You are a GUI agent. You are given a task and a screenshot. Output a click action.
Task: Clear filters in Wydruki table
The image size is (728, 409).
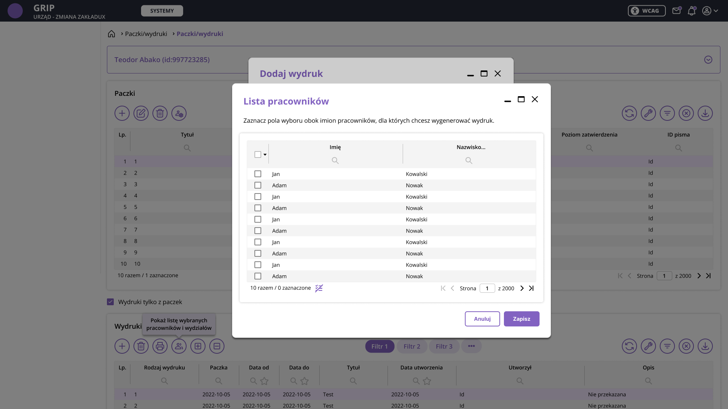point(686,346)
